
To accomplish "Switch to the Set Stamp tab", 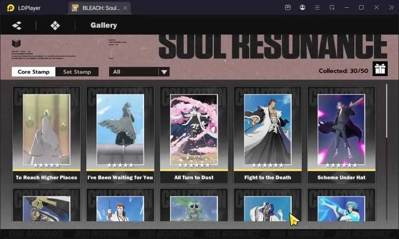I will (77, 72).
